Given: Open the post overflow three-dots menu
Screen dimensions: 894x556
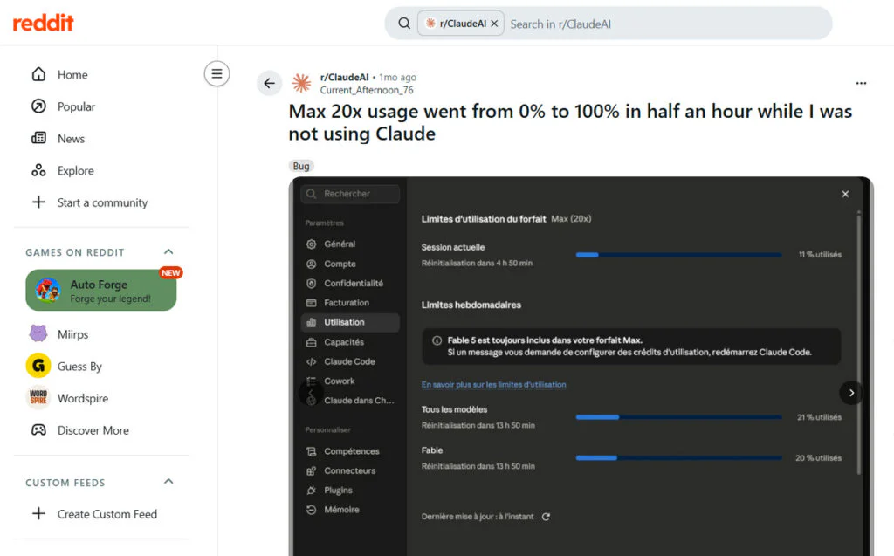Looking at the screenshot, I should click(x=861, y=83).
